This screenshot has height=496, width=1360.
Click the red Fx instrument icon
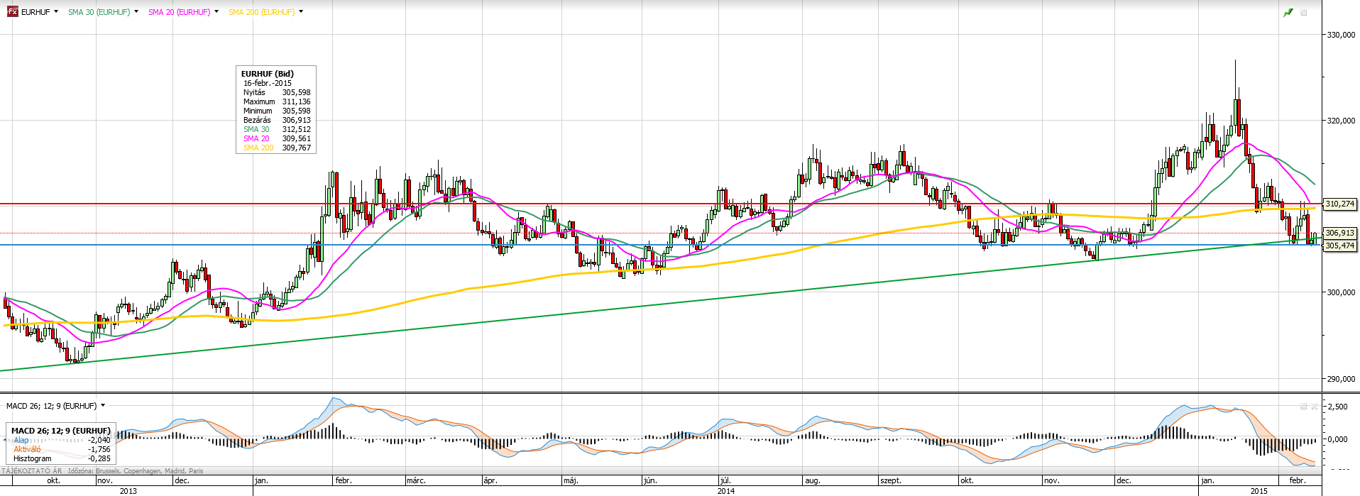12,11
